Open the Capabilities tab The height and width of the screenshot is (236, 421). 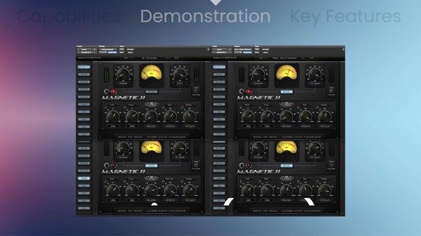(x=69, y=16)
